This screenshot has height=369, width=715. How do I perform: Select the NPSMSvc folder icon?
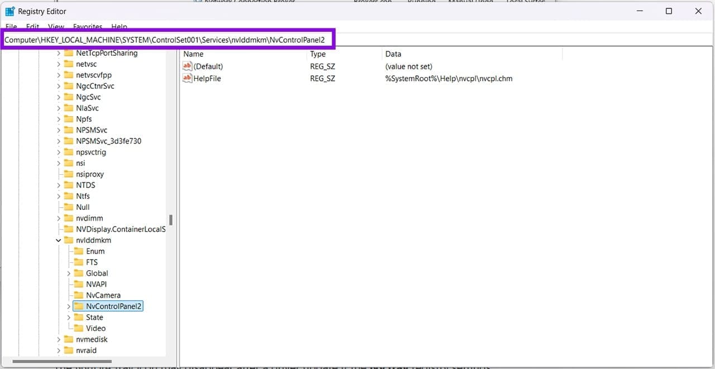click(68, 130)
